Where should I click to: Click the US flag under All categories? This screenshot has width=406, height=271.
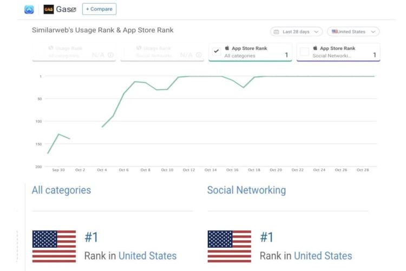pos(54,246)
